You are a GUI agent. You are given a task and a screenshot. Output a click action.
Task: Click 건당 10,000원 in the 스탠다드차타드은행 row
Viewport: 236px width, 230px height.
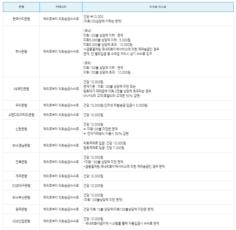(x=93, y=115)
